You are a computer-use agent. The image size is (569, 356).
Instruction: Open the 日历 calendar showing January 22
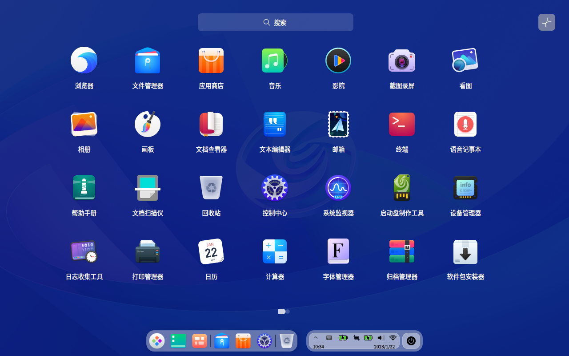(x=211, y=251)
